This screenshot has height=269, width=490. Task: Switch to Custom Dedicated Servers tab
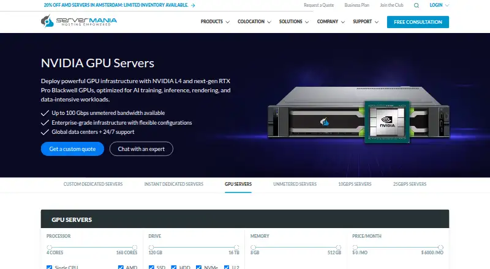(x=93, y=184)
